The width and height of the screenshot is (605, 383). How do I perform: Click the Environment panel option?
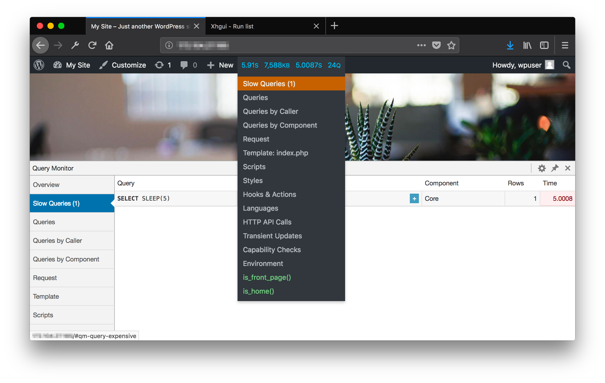263,264
